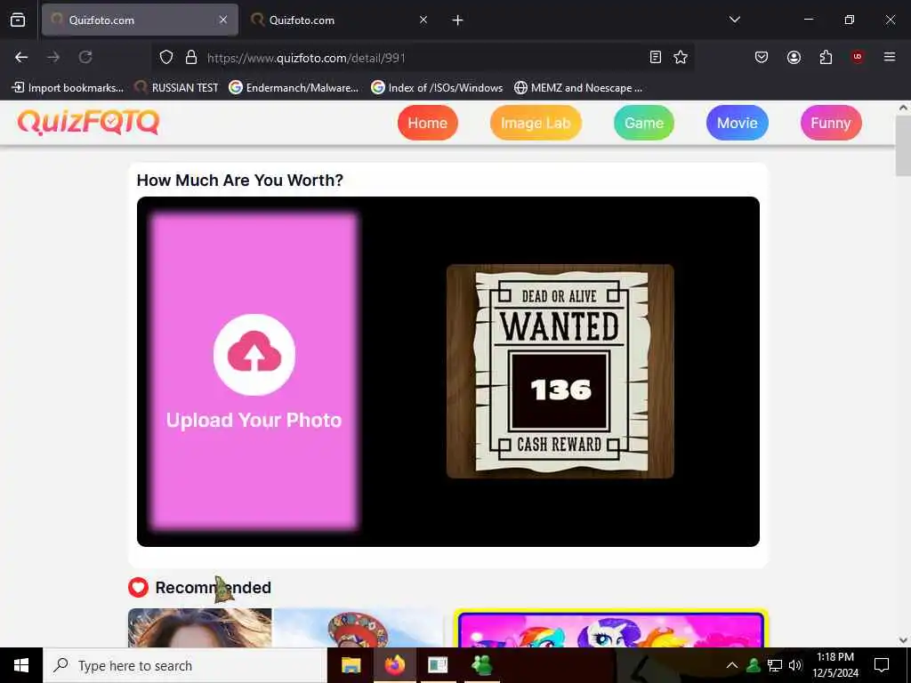The height and width of the screenshot is (683, 911).
Task: Open the uBlock Origin extension icon
Action: (858, 57)
